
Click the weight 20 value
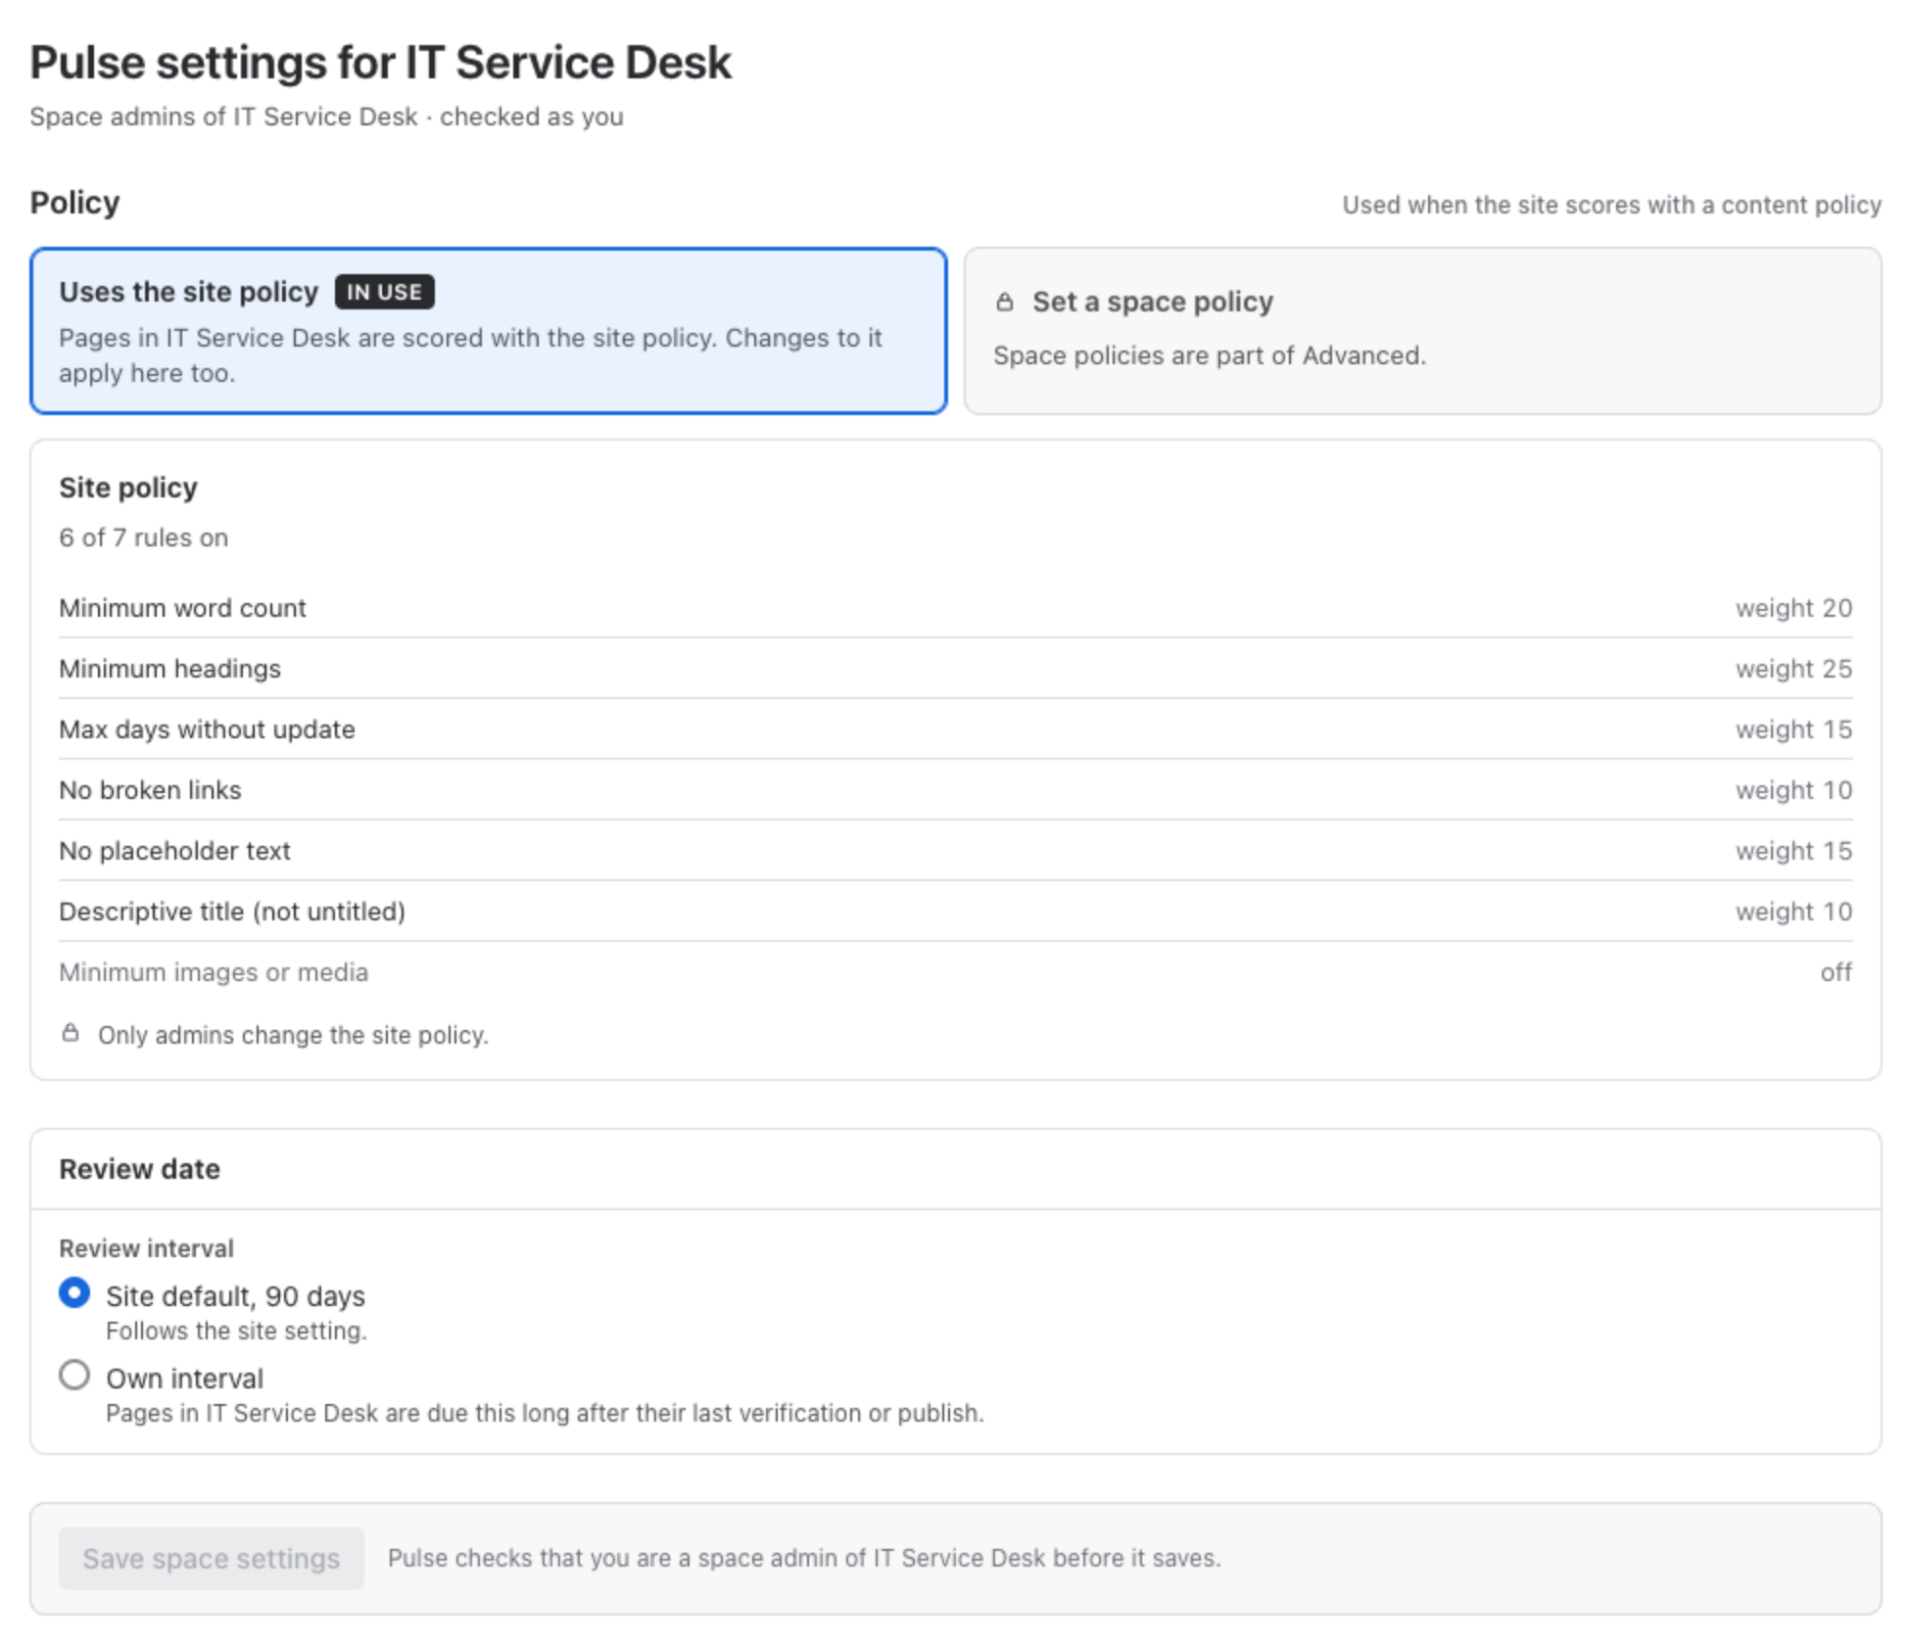[1793, 608]
